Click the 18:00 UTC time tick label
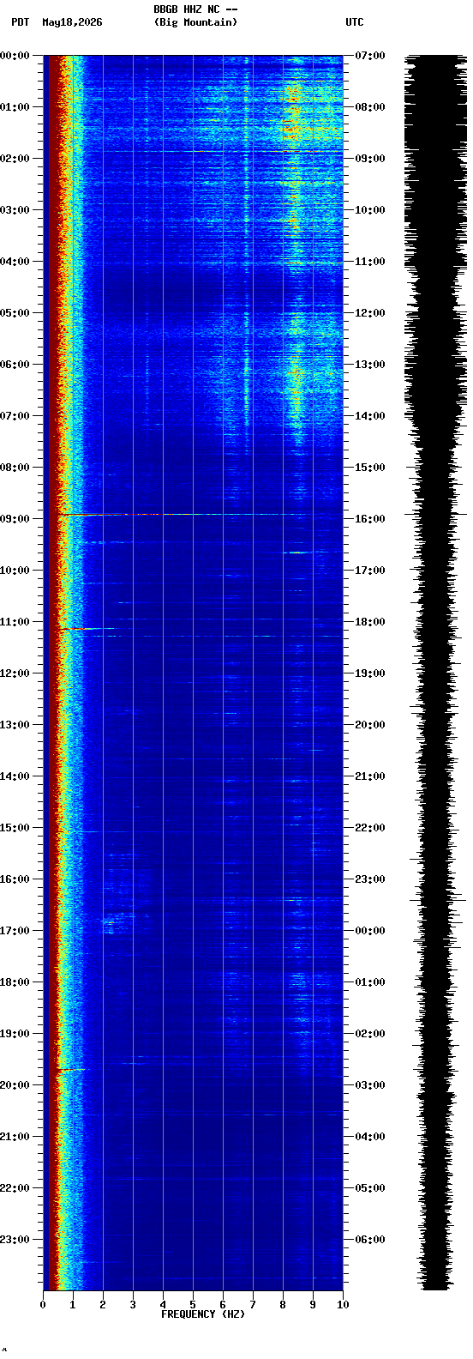This screenshot has width=473, height=1359. (x=369, y=622)
